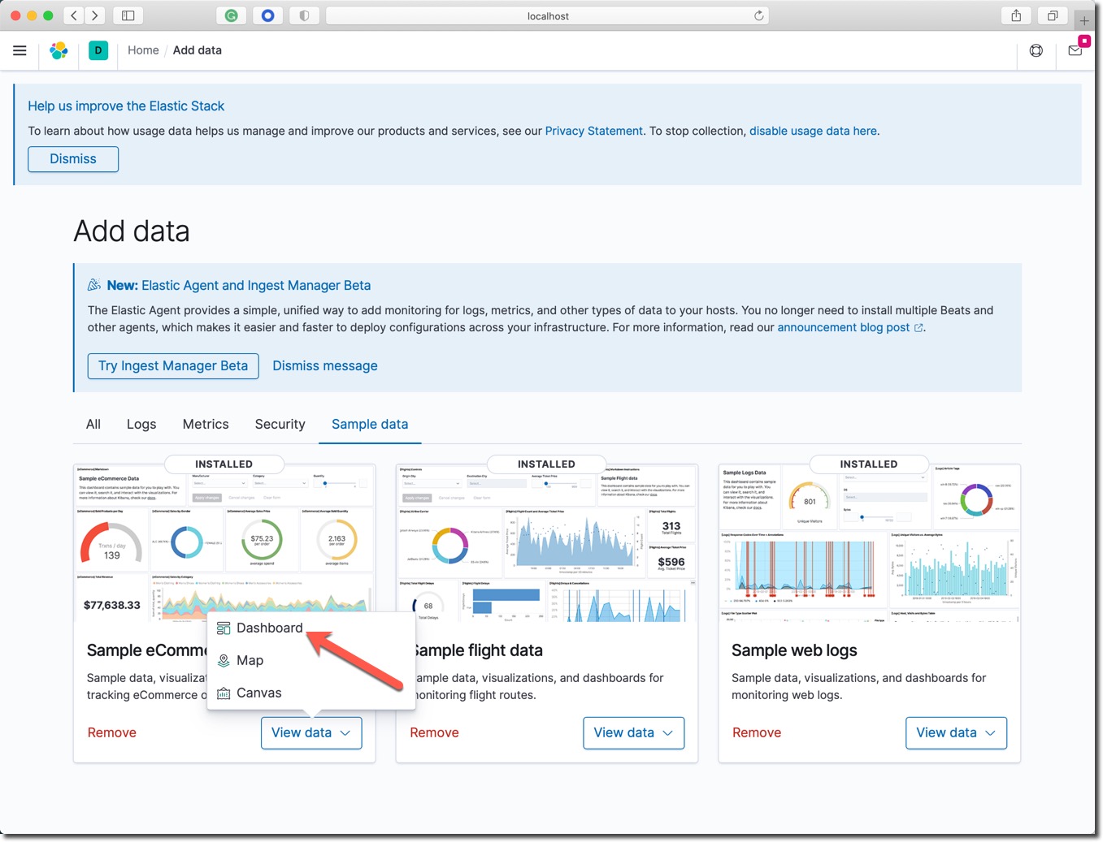Click the Grammarly extension icon
Viewport: 1103px width, 842px height.
tap(232, 15)
